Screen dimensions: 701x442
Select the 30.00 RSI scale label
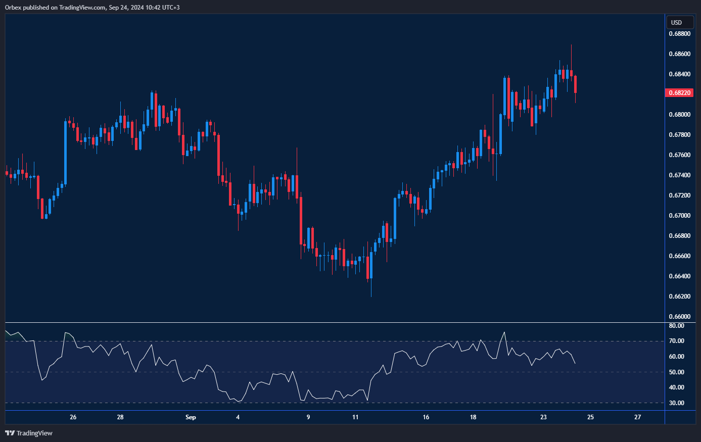677,403
